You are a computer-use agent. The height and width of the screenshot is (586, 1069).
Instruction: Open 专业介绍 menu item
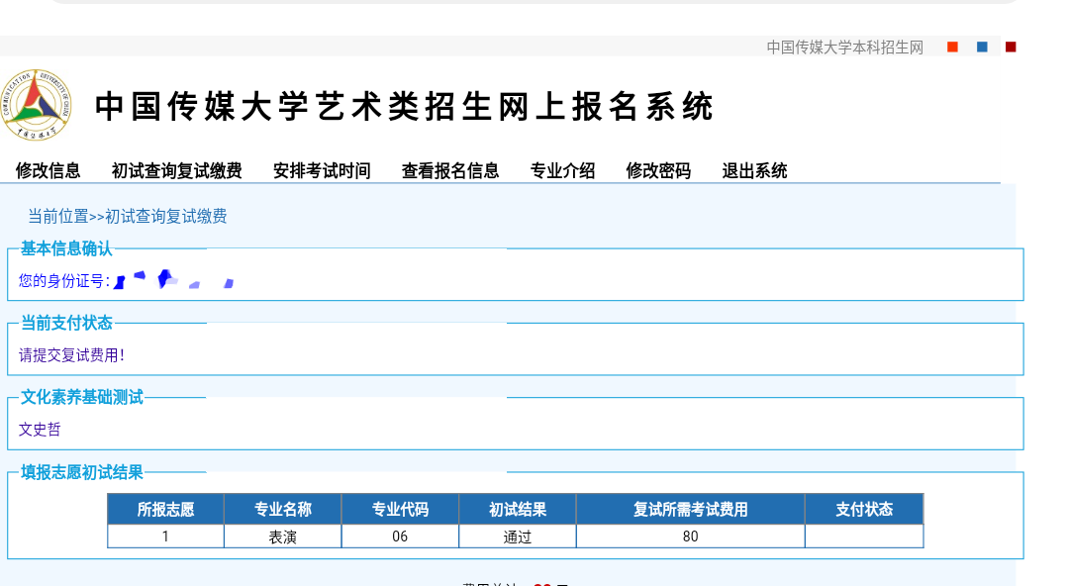[562, 170]
